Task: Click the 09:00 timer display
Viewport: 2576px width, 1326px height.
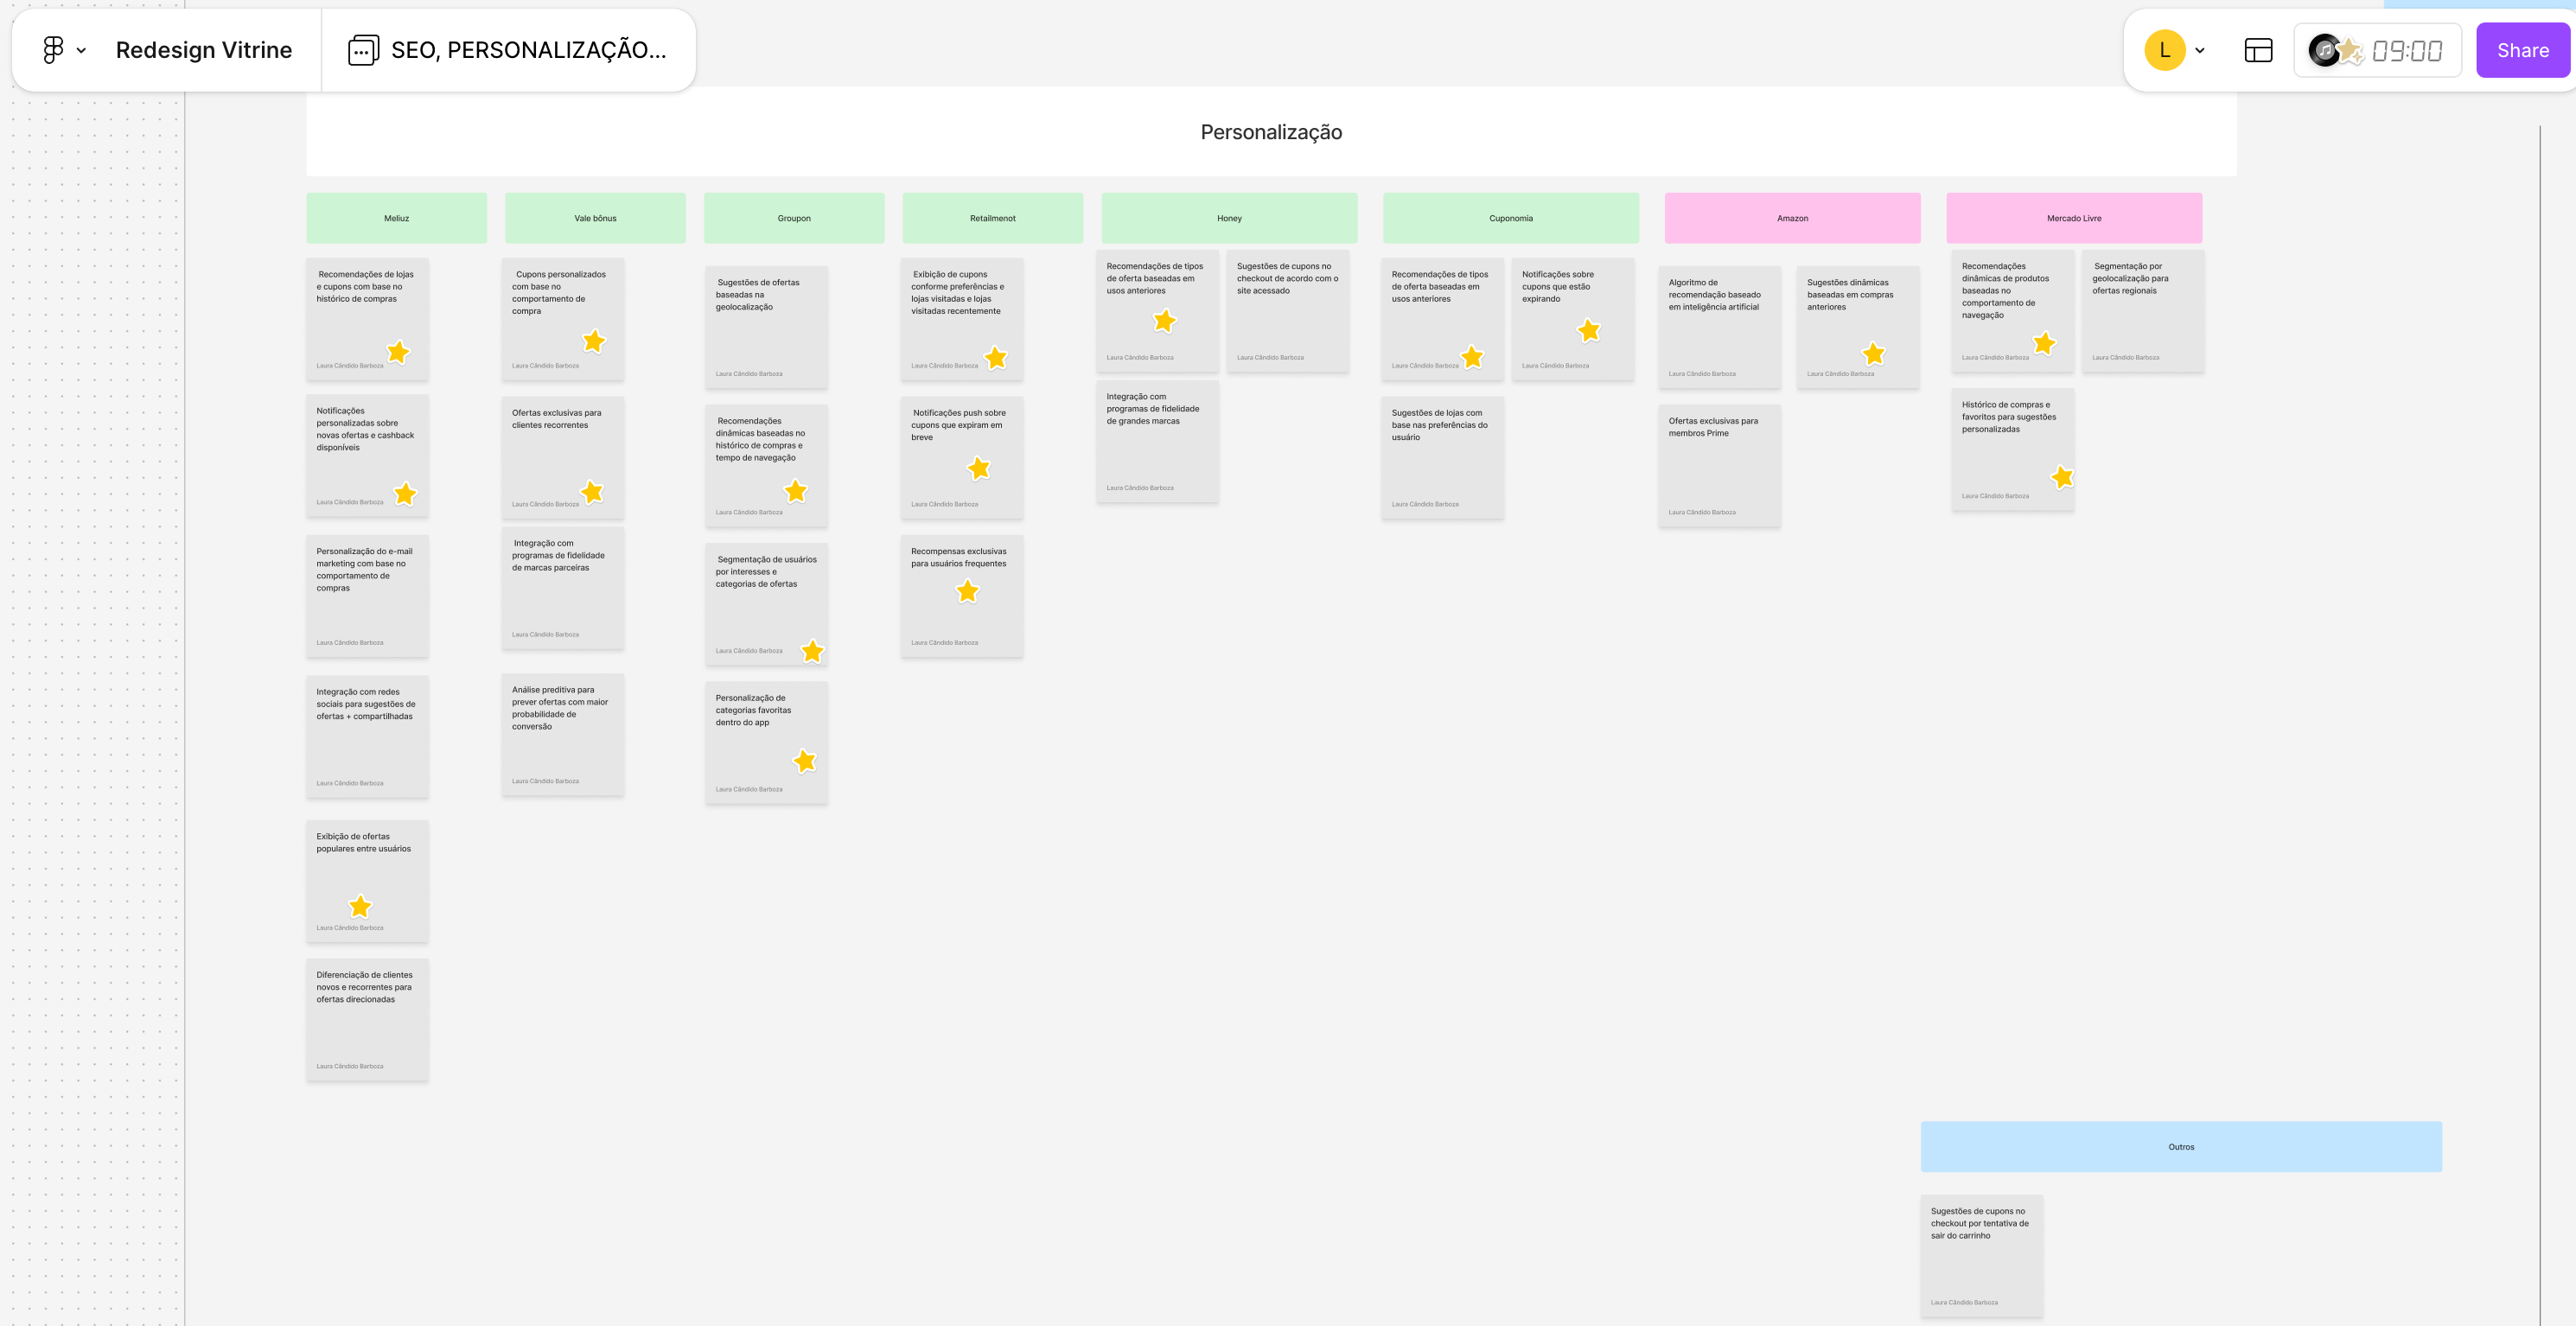Action: pos(2407,50)
